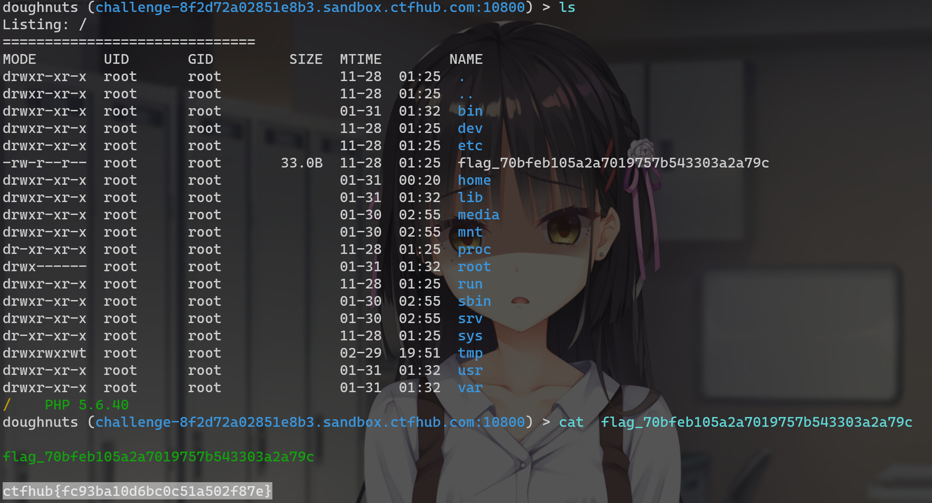Click the '33.0B' file size value

point(302,163)
